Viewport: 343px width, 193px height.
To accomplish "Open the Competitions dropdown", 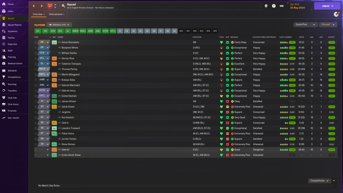I will tap(319, 181).
